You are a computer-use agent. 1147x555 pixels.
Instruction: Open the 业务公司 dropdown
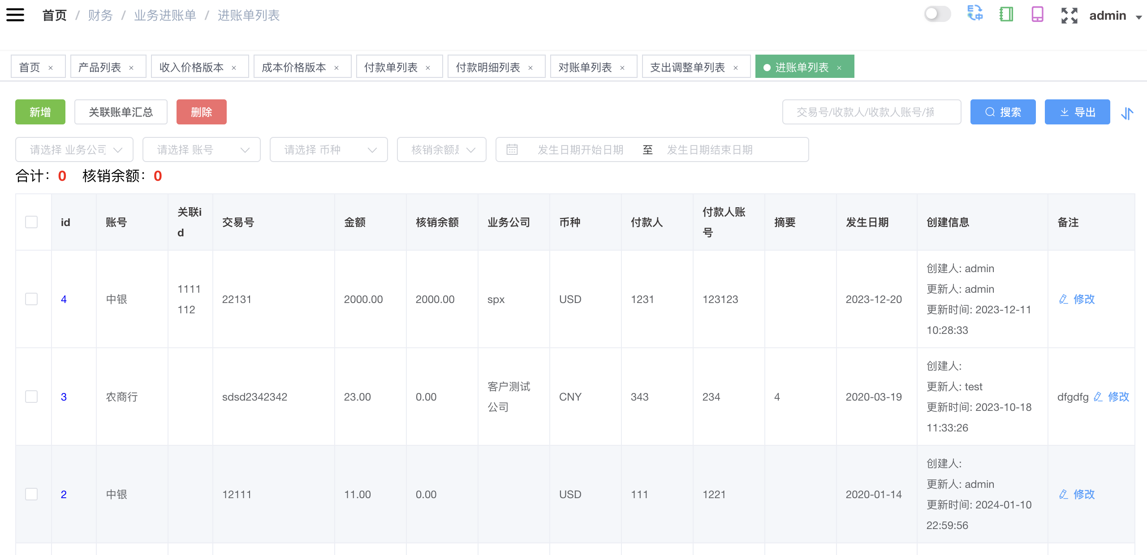coord(74,149)
